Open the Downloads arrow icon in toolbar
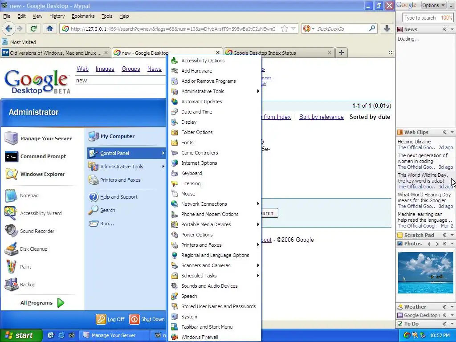The width and height of the screenshot is (456, 342). click(387, 28)
